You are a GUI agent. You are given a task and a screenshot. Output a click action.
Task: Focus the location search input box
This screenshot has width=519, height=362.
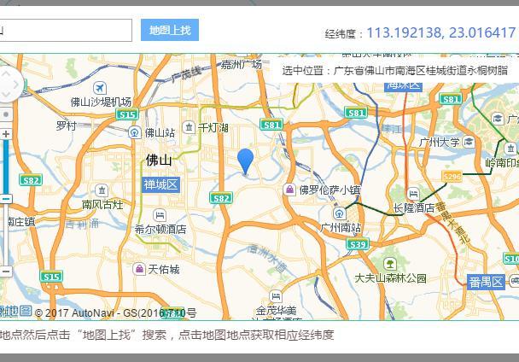click(66, 31)
